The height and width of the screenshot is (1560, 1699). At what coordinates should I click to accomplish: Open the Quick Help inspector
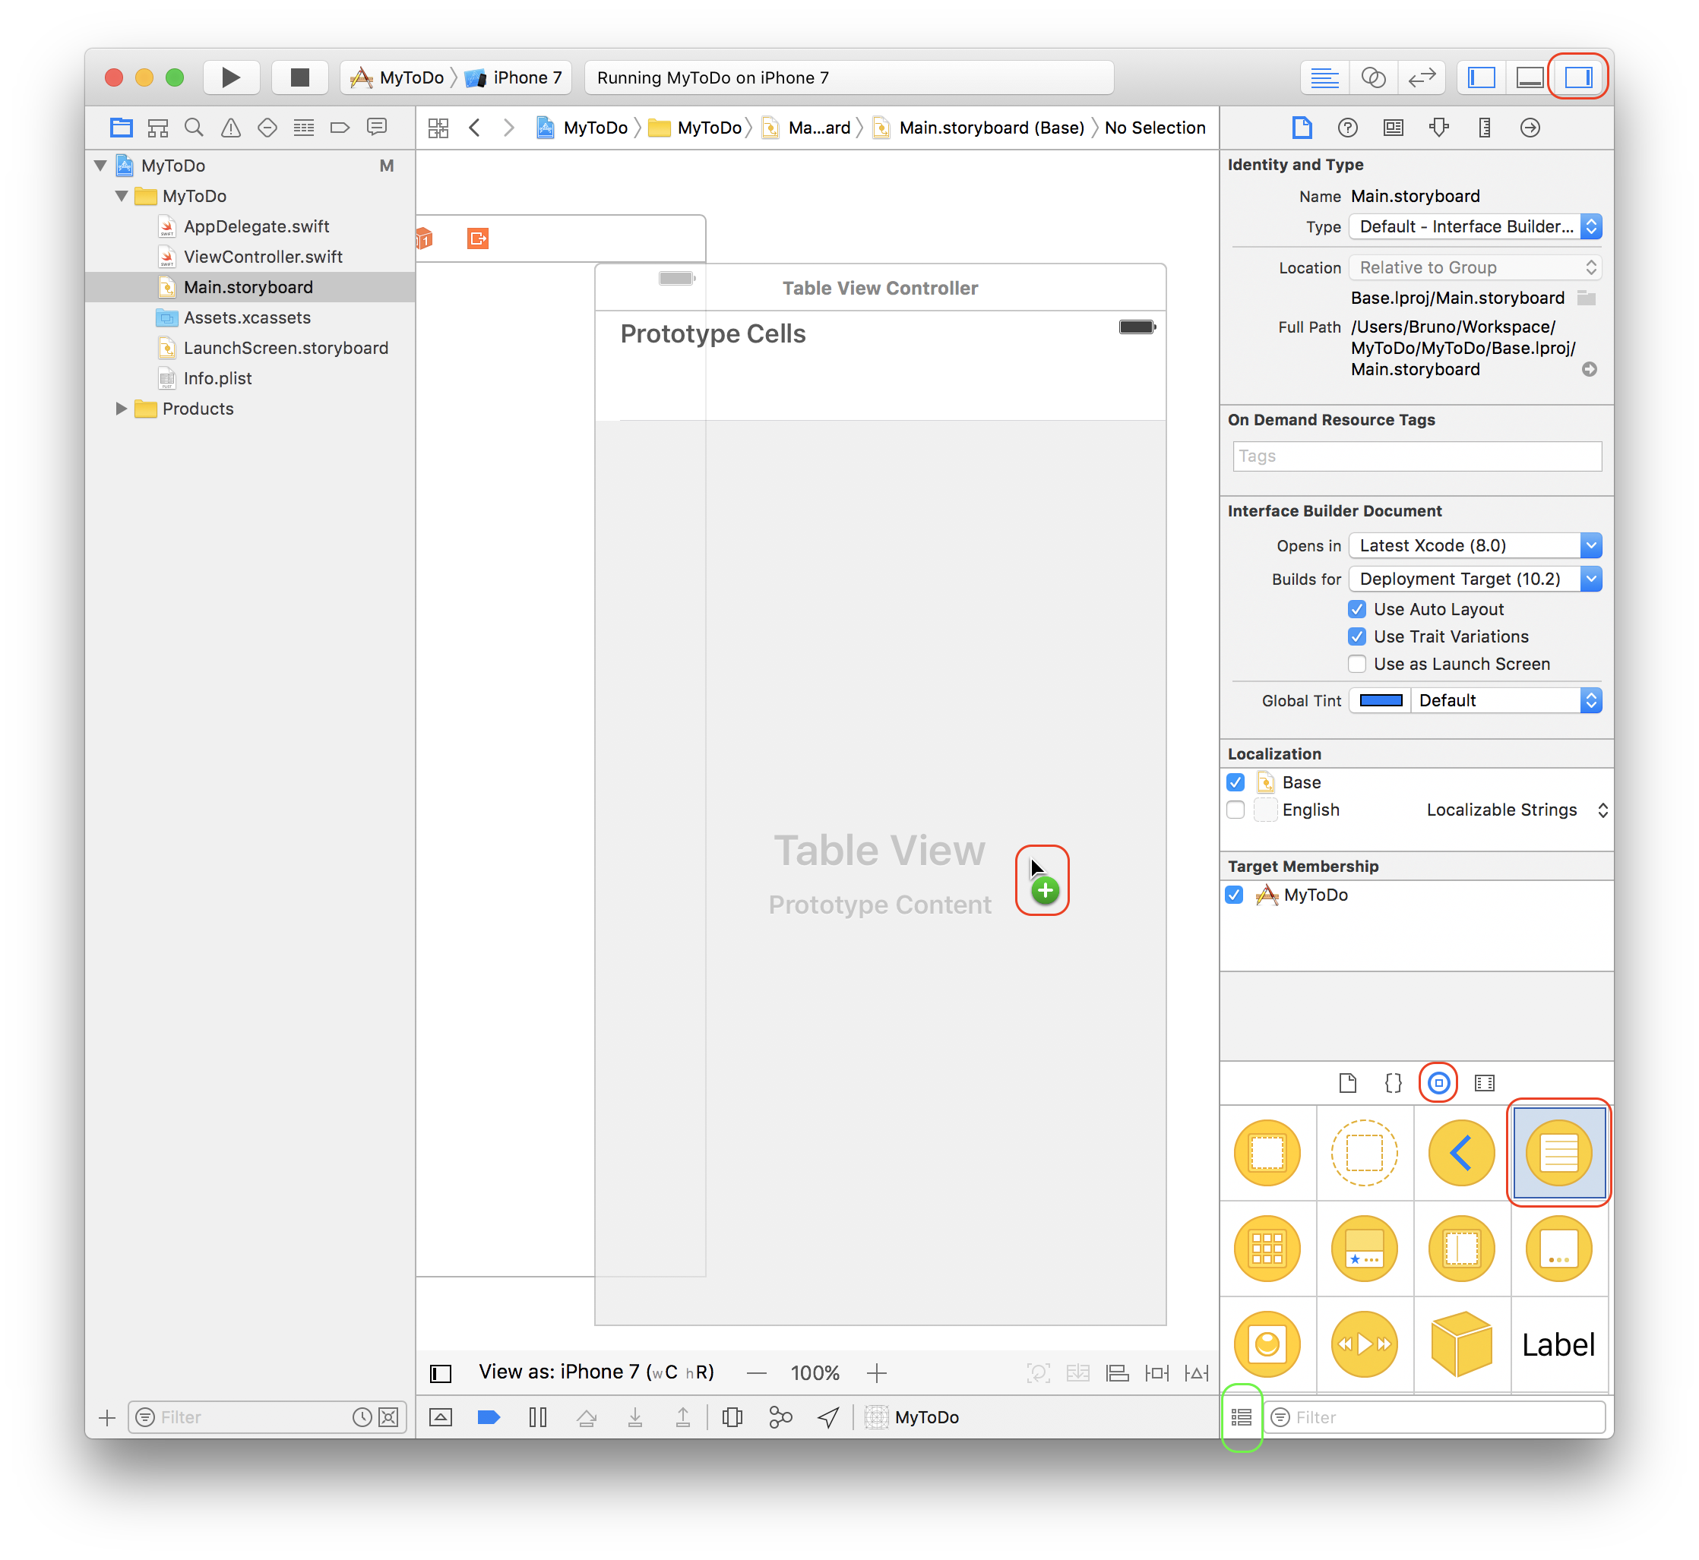1348,128
